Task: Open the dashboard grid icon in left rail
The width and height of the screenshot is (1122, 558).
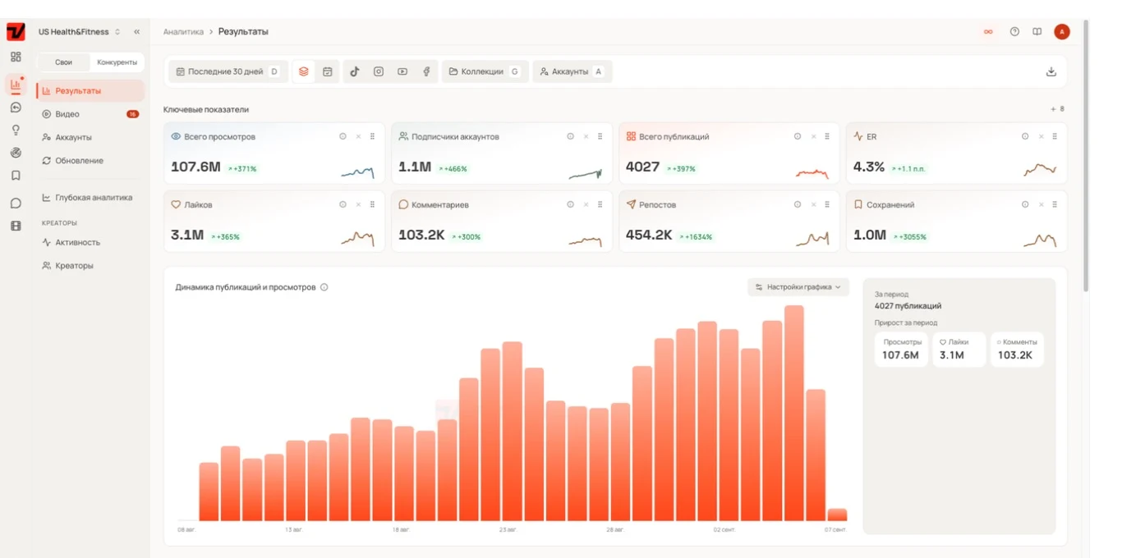Action: pos(16,57)
